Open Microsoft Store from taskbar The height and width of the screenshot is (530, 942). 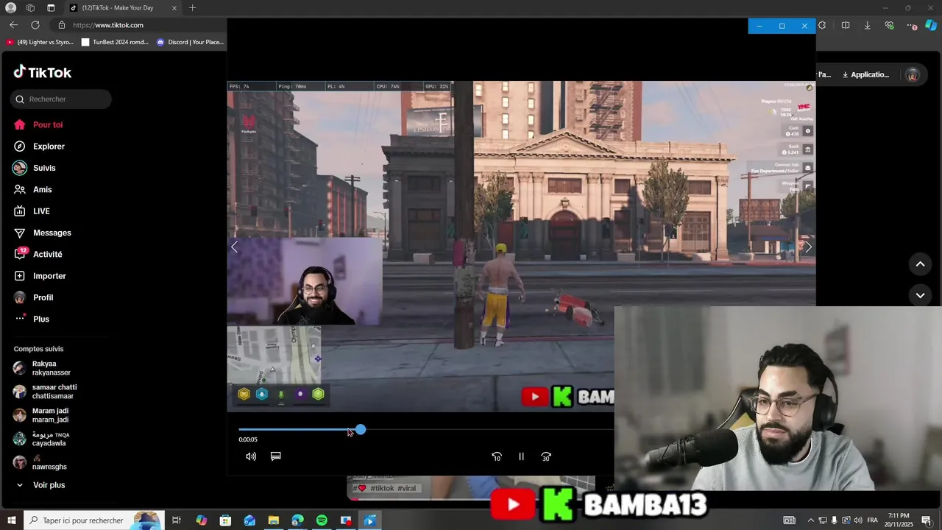click(225, 520)
